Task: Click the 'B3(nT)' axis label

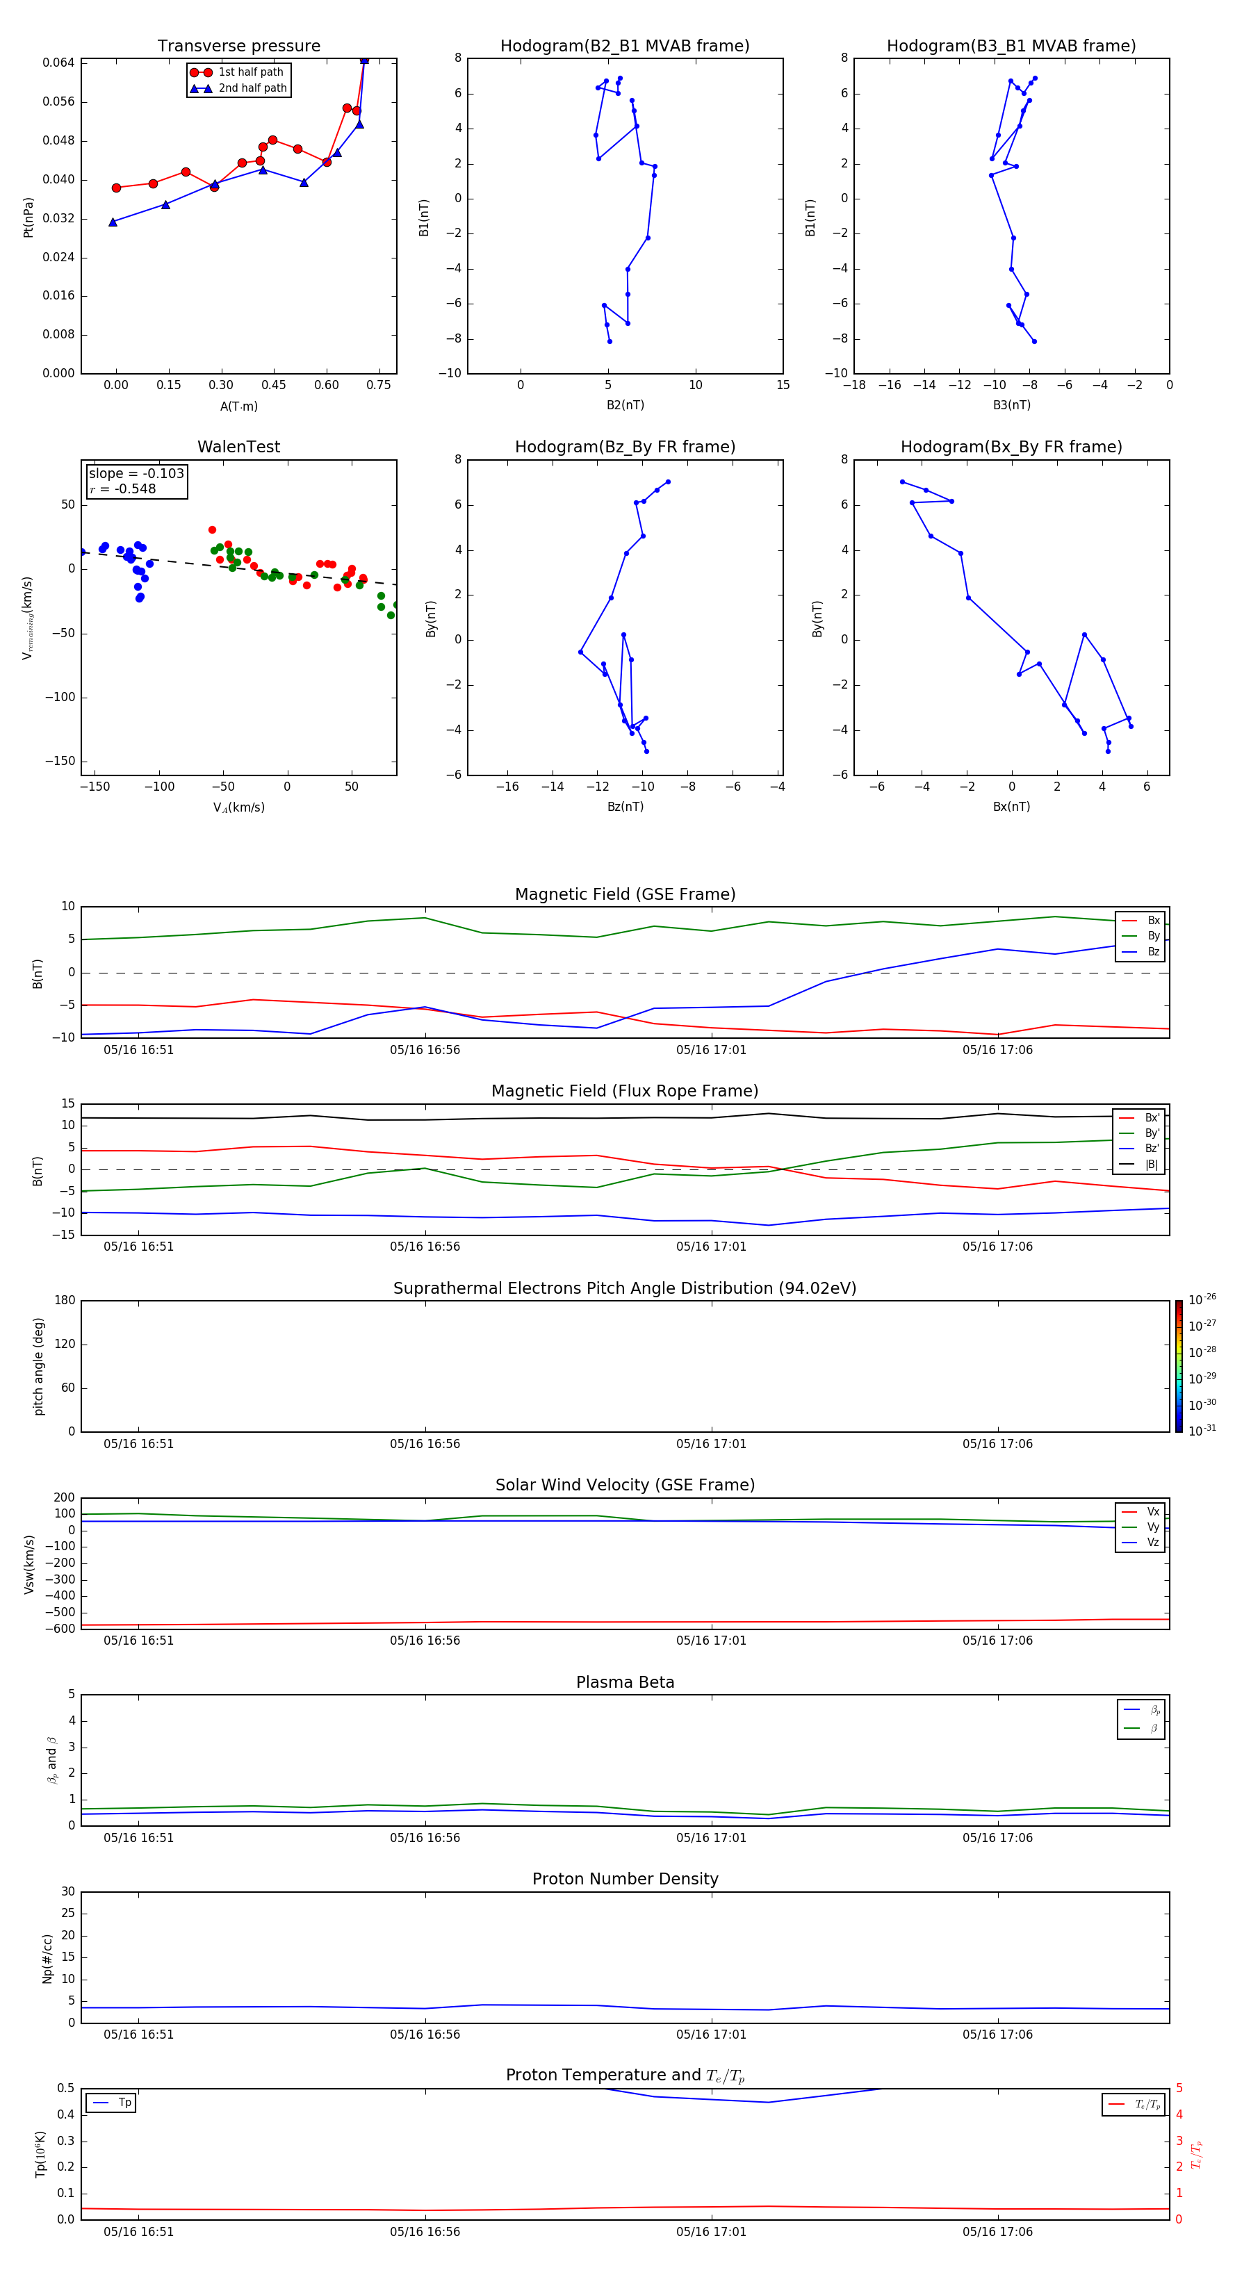Action: tap(1011, 405)
